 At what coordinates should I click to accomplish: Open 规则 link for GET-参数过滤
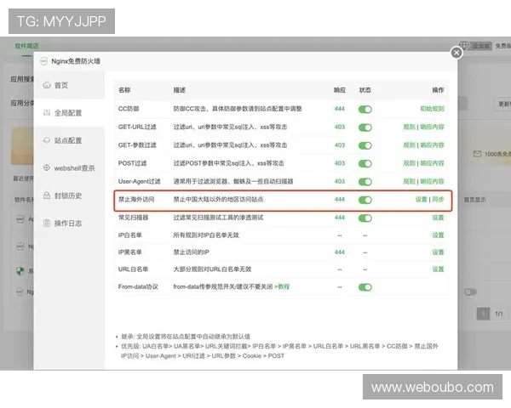[410, 145]
